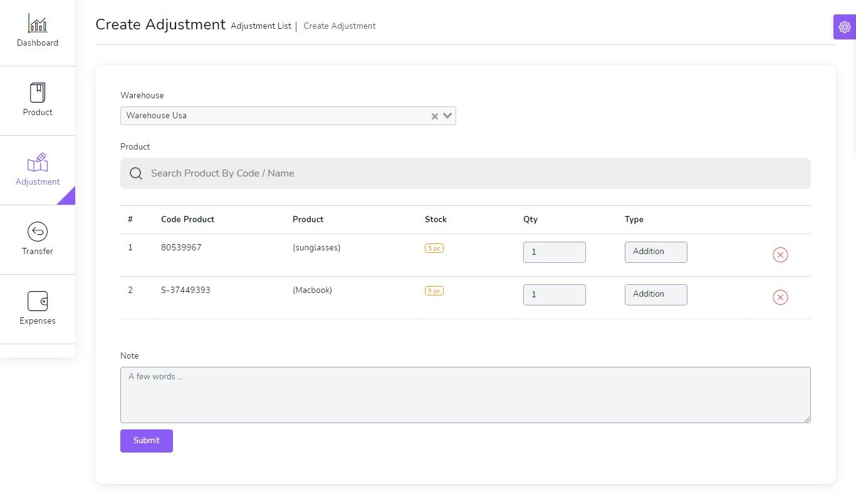This screenshot has width=856, height=497.
Task: Click the search magnifier icon
Action: point(136,173)
